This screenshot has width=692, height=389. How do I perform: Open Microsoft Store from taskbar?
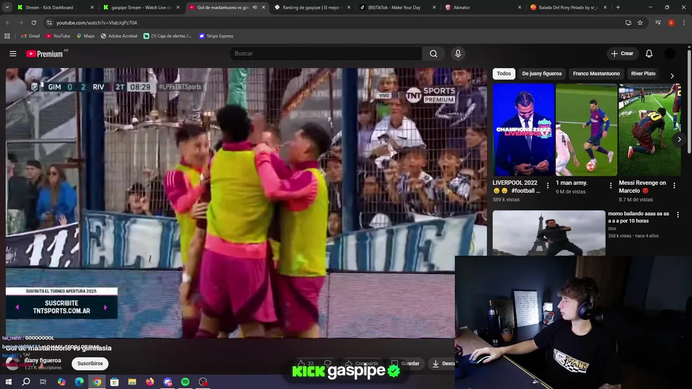pos(114,382)
